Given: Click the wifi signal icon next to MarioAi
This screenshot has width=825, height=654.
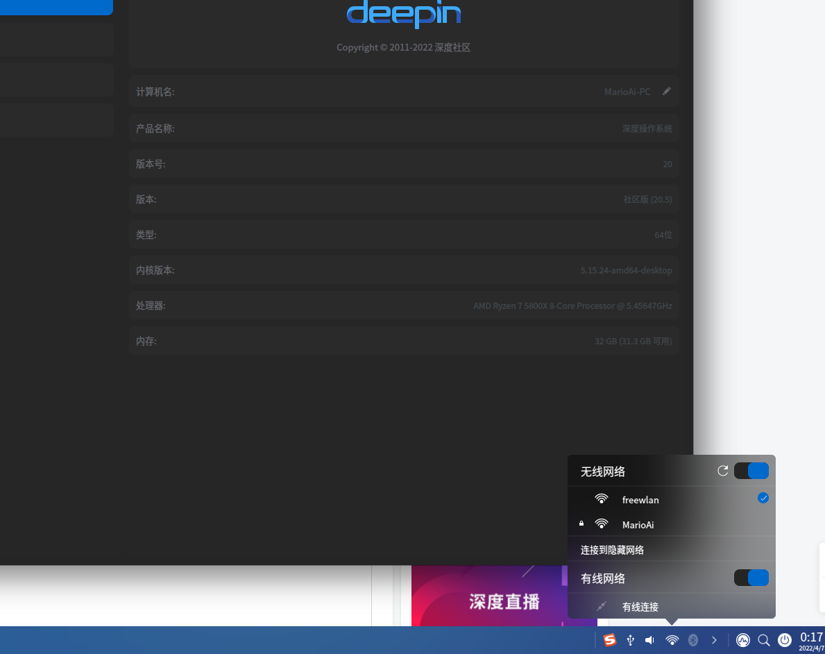Looking at the screenshot, I should pyautogui.click(x=602, y=524).
